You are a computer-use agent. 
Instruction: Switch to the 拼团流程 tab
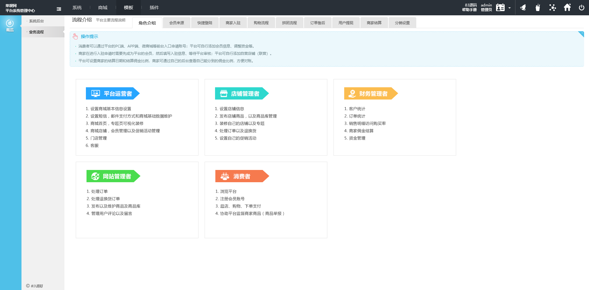[290, 23]
